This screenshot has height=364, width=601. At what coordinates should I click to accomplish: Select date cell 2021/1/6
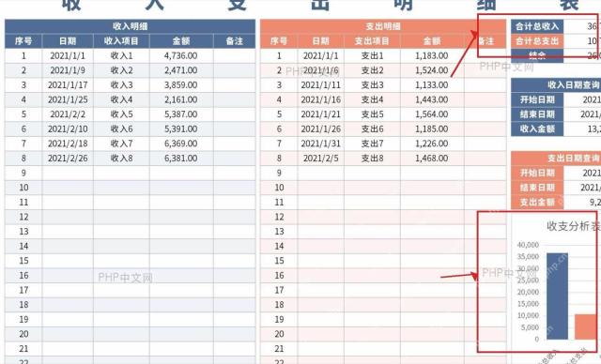pos(321,70)
